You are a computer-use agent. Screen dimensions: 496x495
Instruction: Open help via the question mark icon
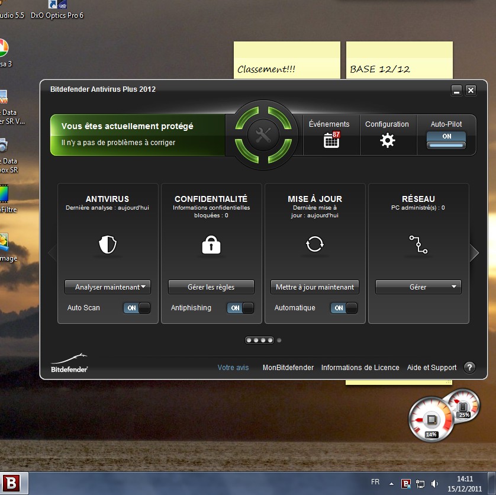tap(469, 368)
